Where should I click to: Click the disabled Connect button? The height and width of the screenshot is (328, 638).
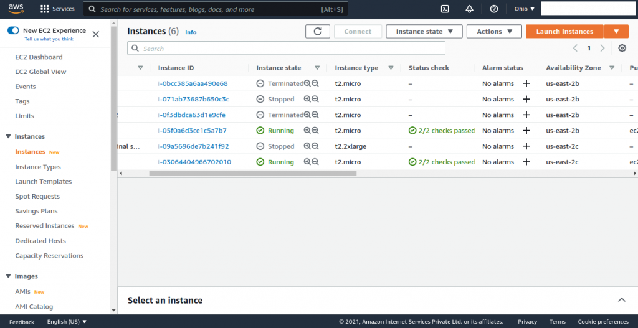pyautogui.click(x=358, y=31)
